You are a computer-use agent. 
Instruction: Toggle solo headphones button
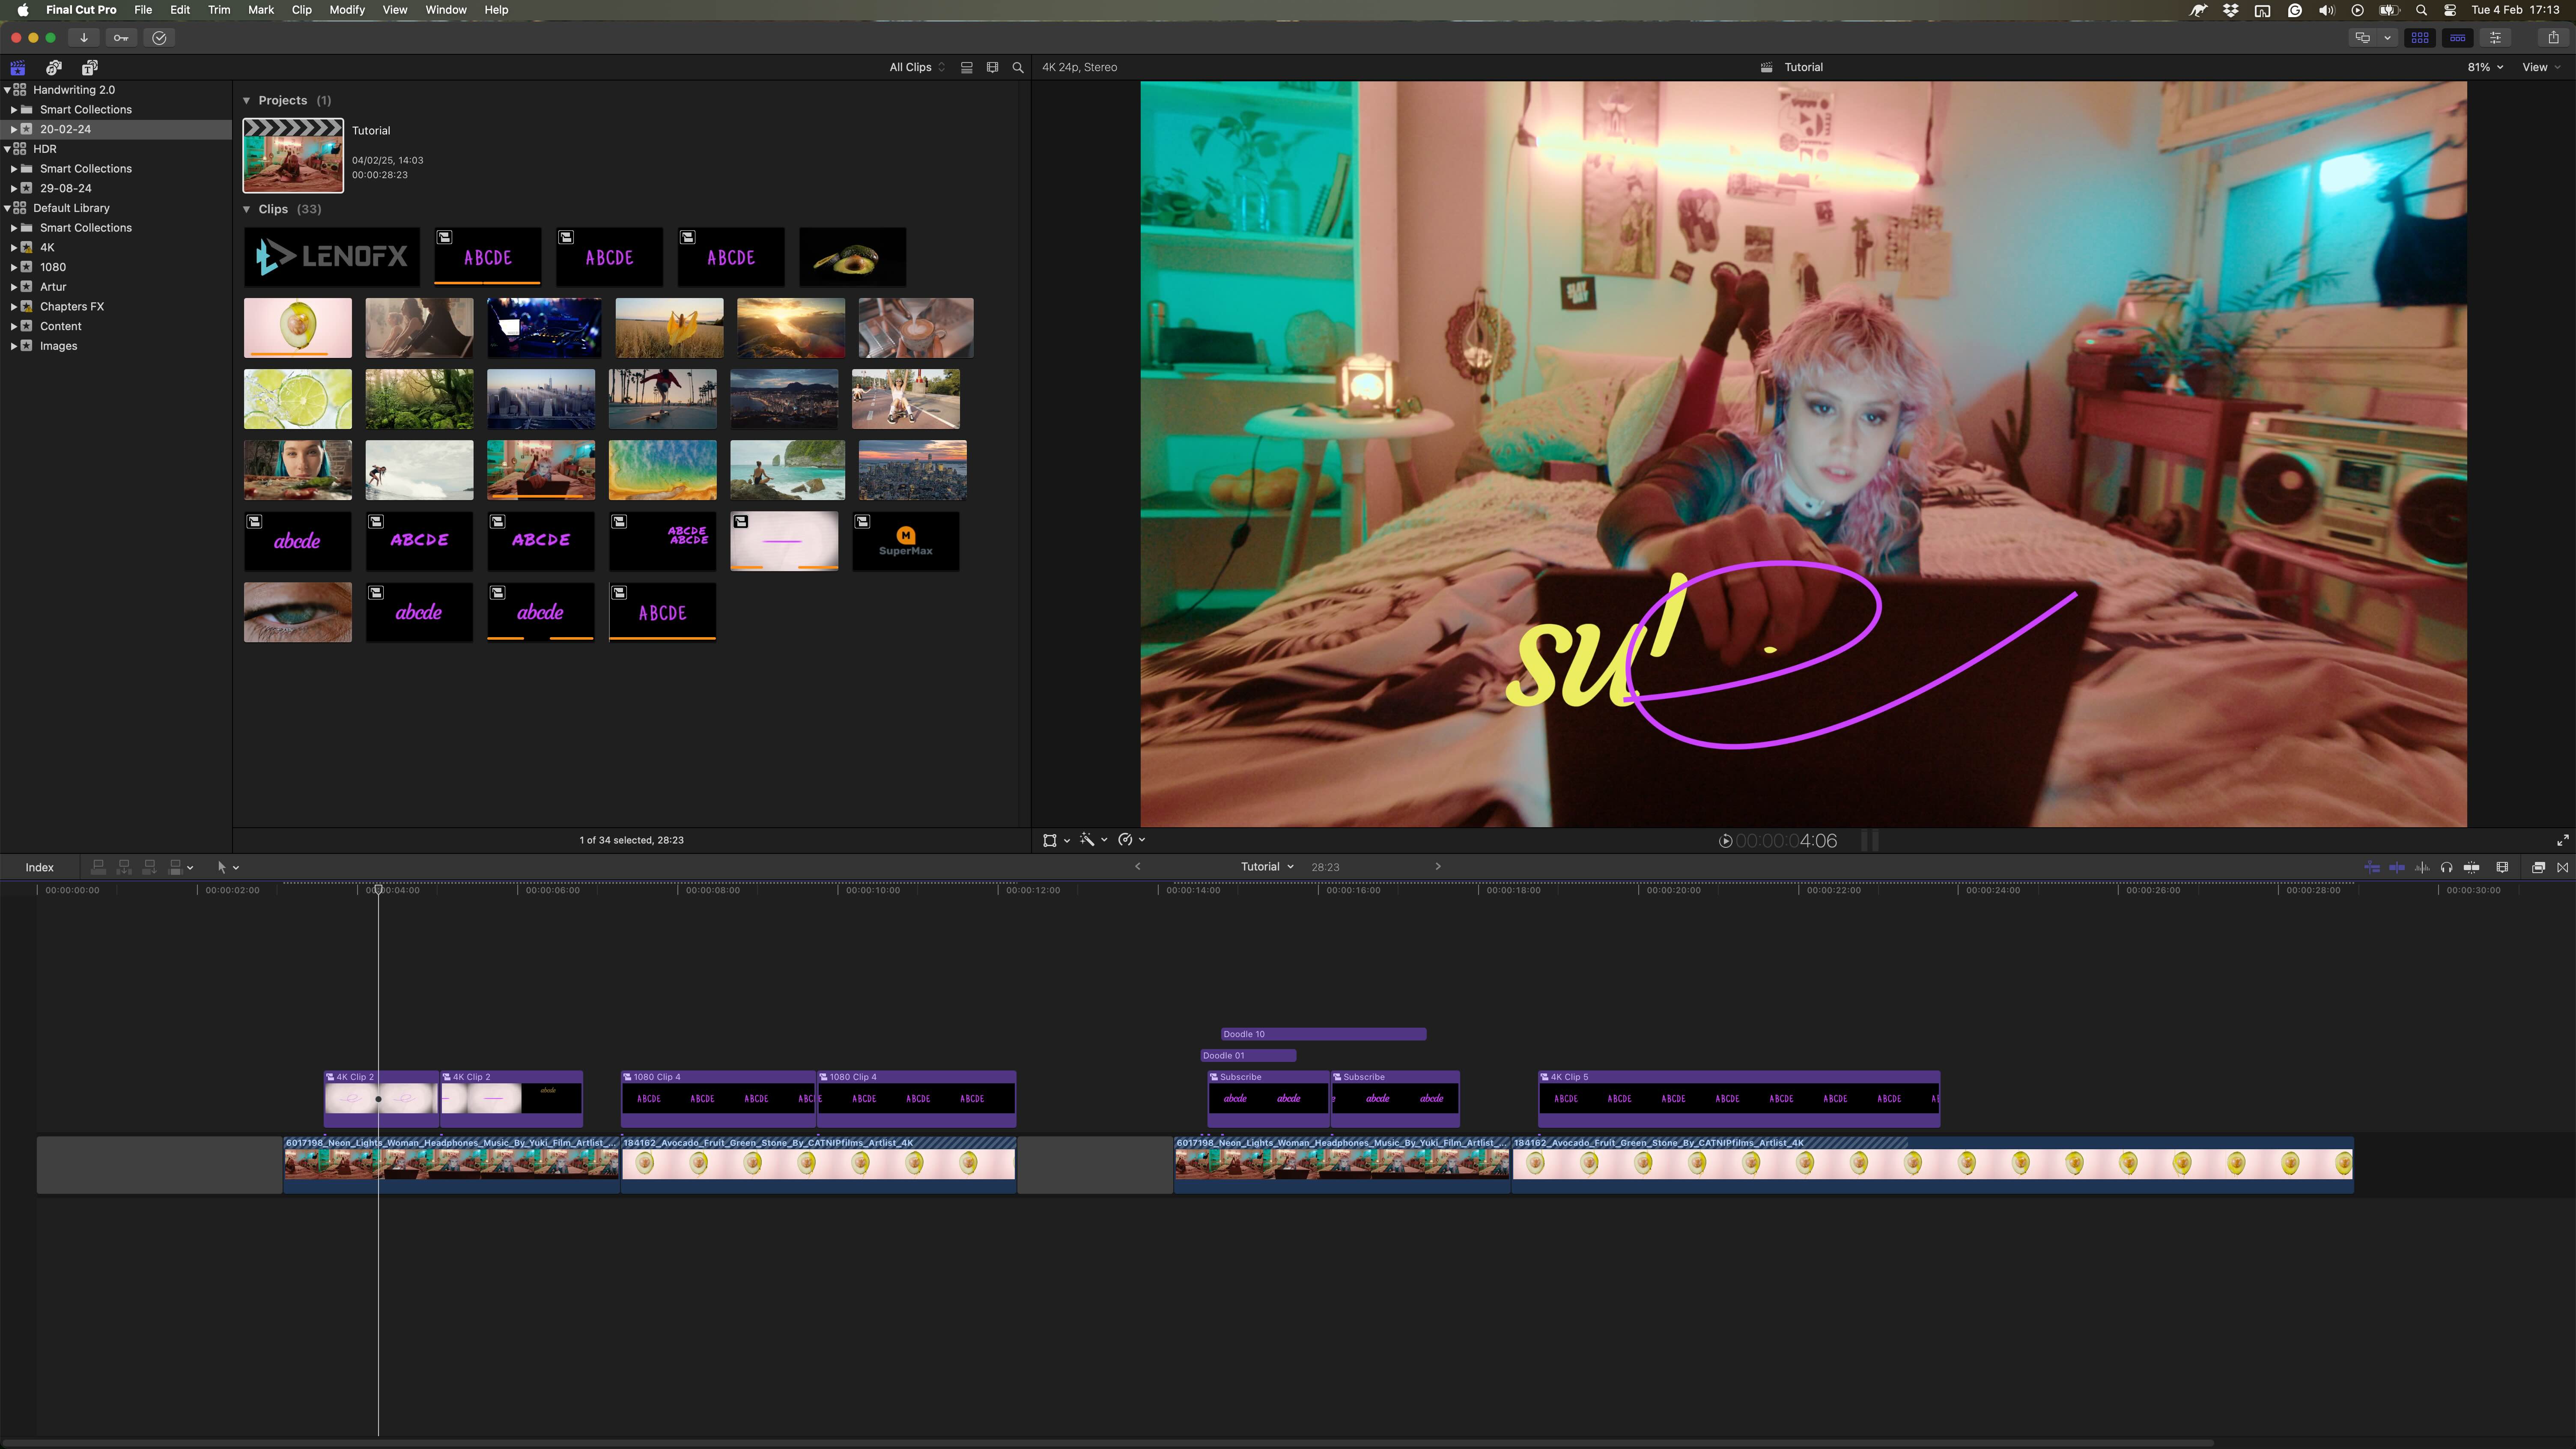2446,867
